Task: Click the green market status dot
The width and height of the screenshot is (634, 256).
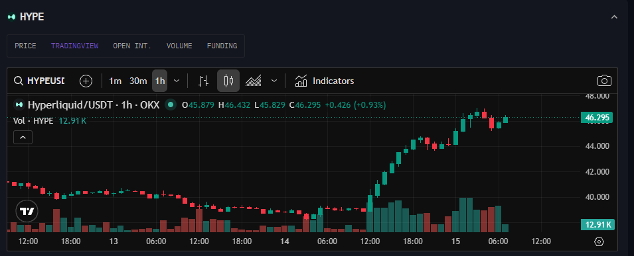Action: tap(171, 105)
